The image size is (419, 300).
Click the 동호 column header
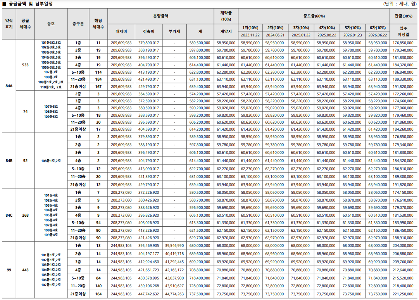[51, 24]
